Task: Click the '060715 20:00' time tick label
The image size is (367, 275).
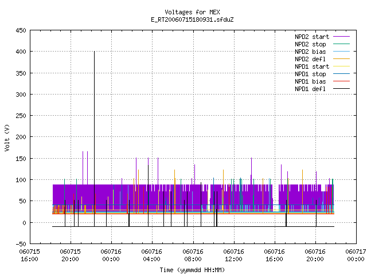Action: tap(70, 256)
